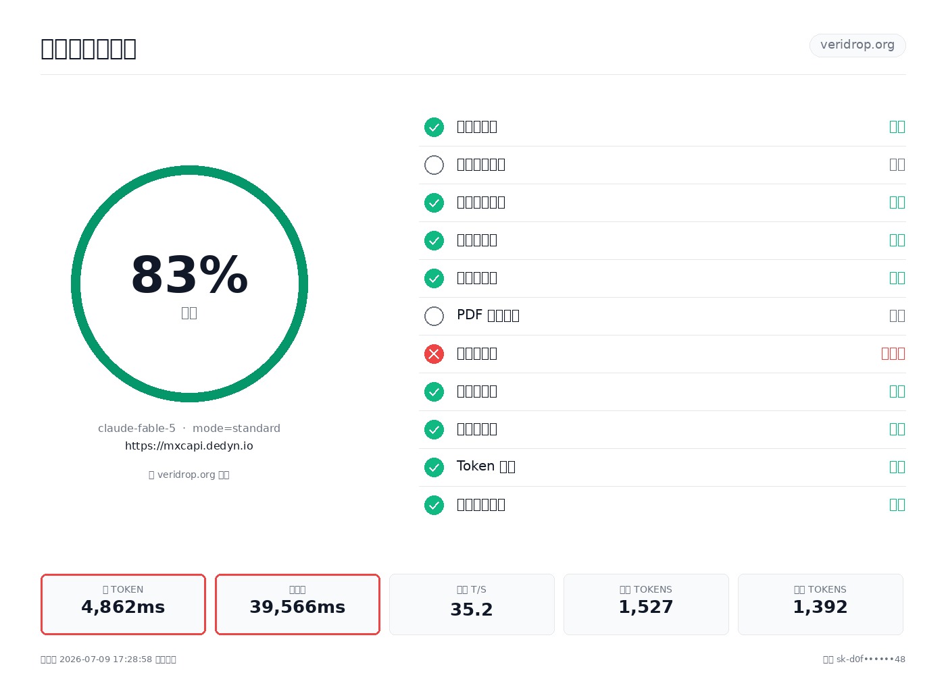This screenshot has width=946, height=675.
Task: Open the https://mxcapi.dedyn.io link
Action: pyautogui.click(x=189, y=446)
